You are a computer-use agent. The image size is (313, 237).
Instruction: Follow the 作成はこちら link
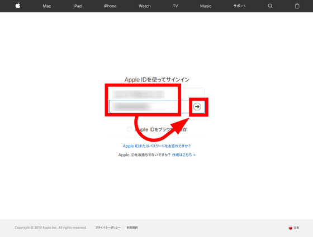point(184,155)
